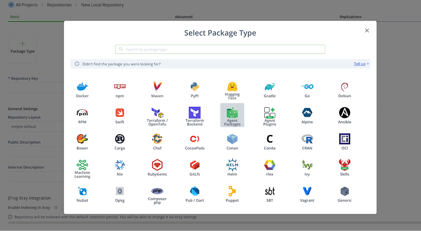
Task: Select the Gradle package type
Action: (270, 90)
